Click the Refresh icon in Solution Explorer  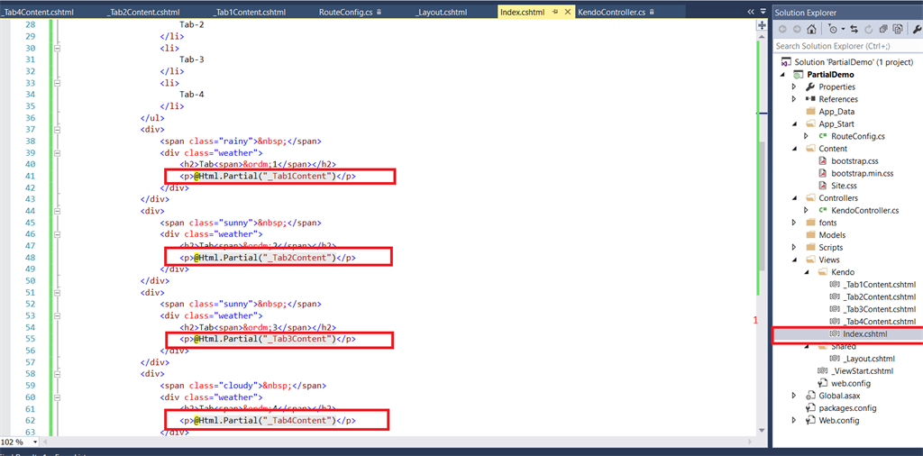868,30
